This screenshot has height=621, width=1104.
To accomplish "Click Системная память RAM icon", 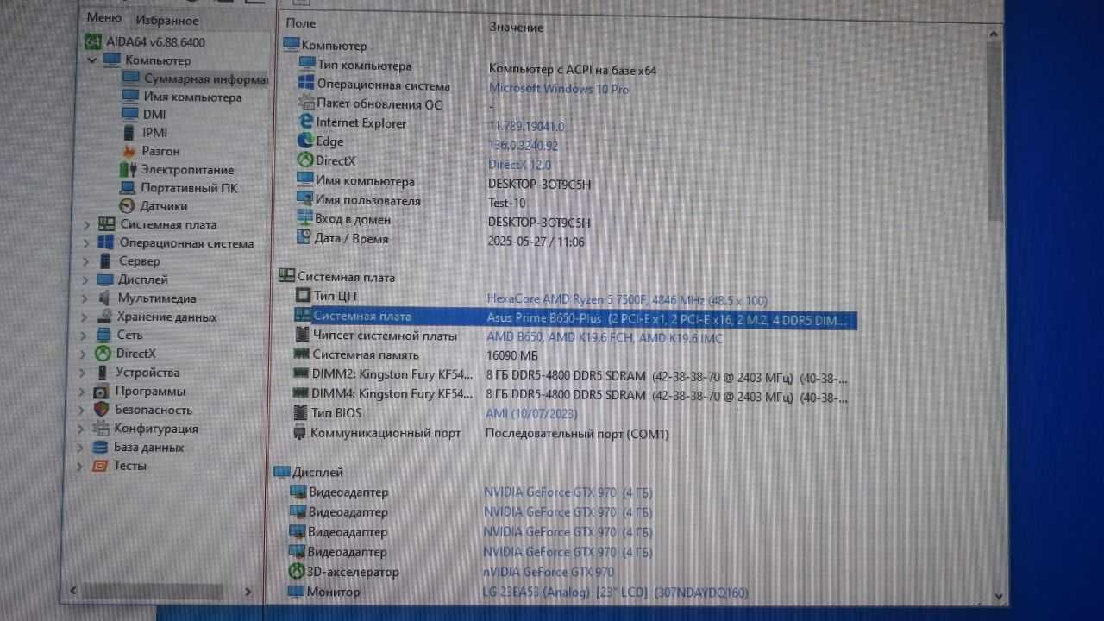I will (301, 354).
